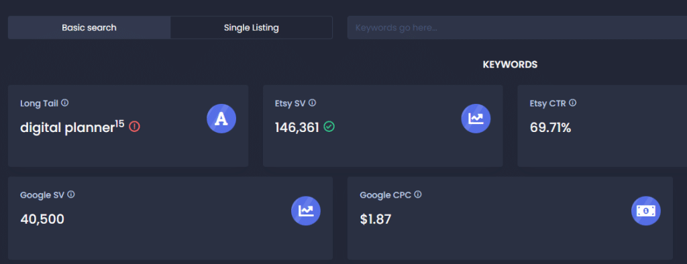
Task: Click the info icon beside Etsy SV
Action: click(313, 103)
